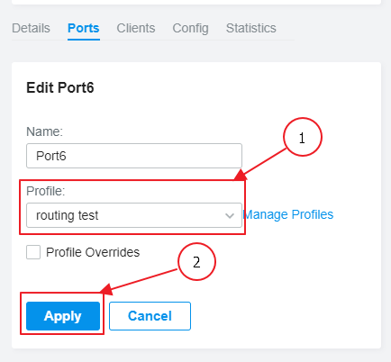Click the chevron arrow in Profile dropdown
This screenshot has height=362, width=391.
[230, 215]
